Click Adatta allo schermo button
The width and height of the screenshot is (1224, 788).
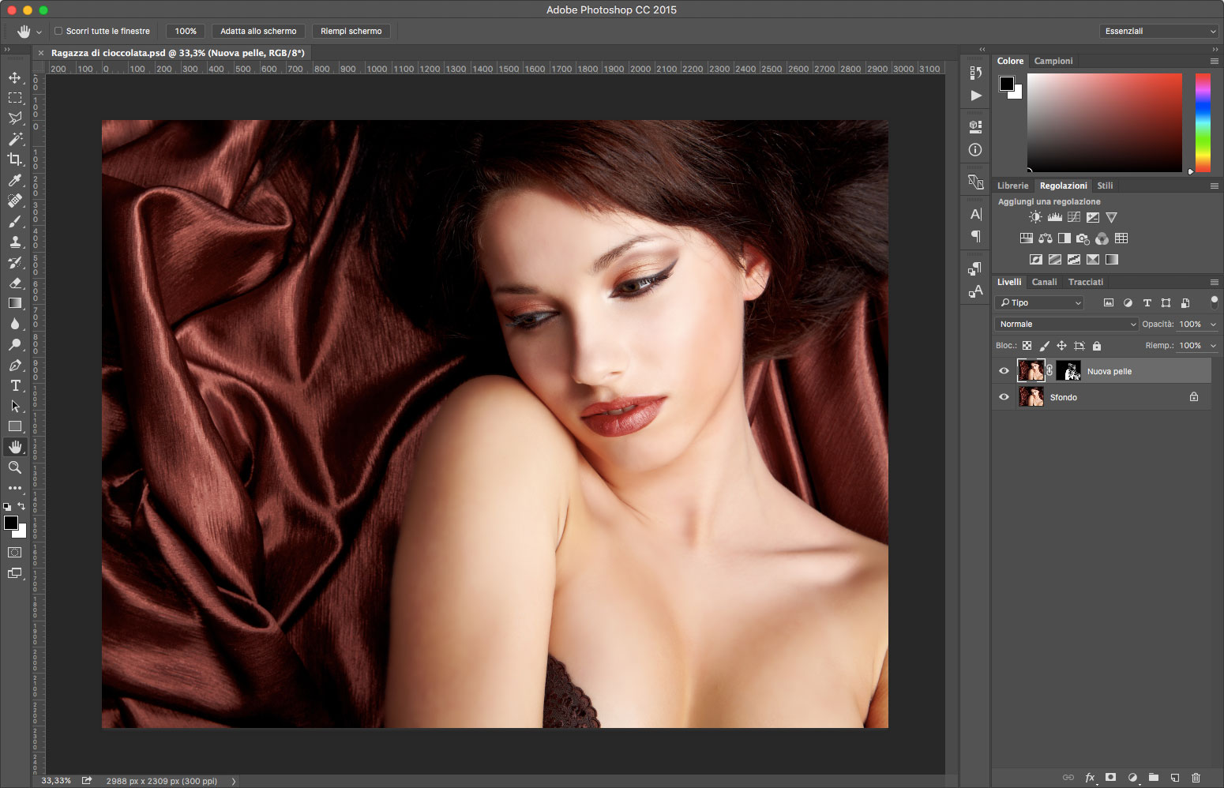pos(258,31)
